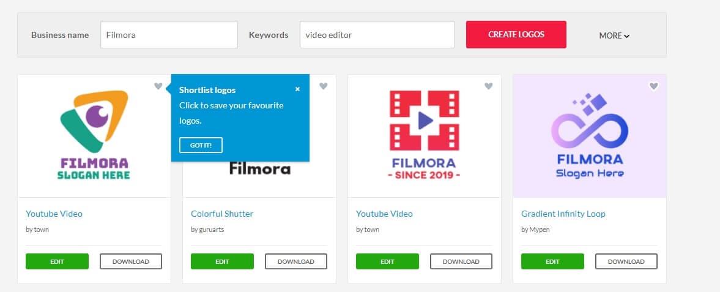Close the Shortlist logos tooltip
The width and height of the screenshot is (720, 292).
(297, 89)
